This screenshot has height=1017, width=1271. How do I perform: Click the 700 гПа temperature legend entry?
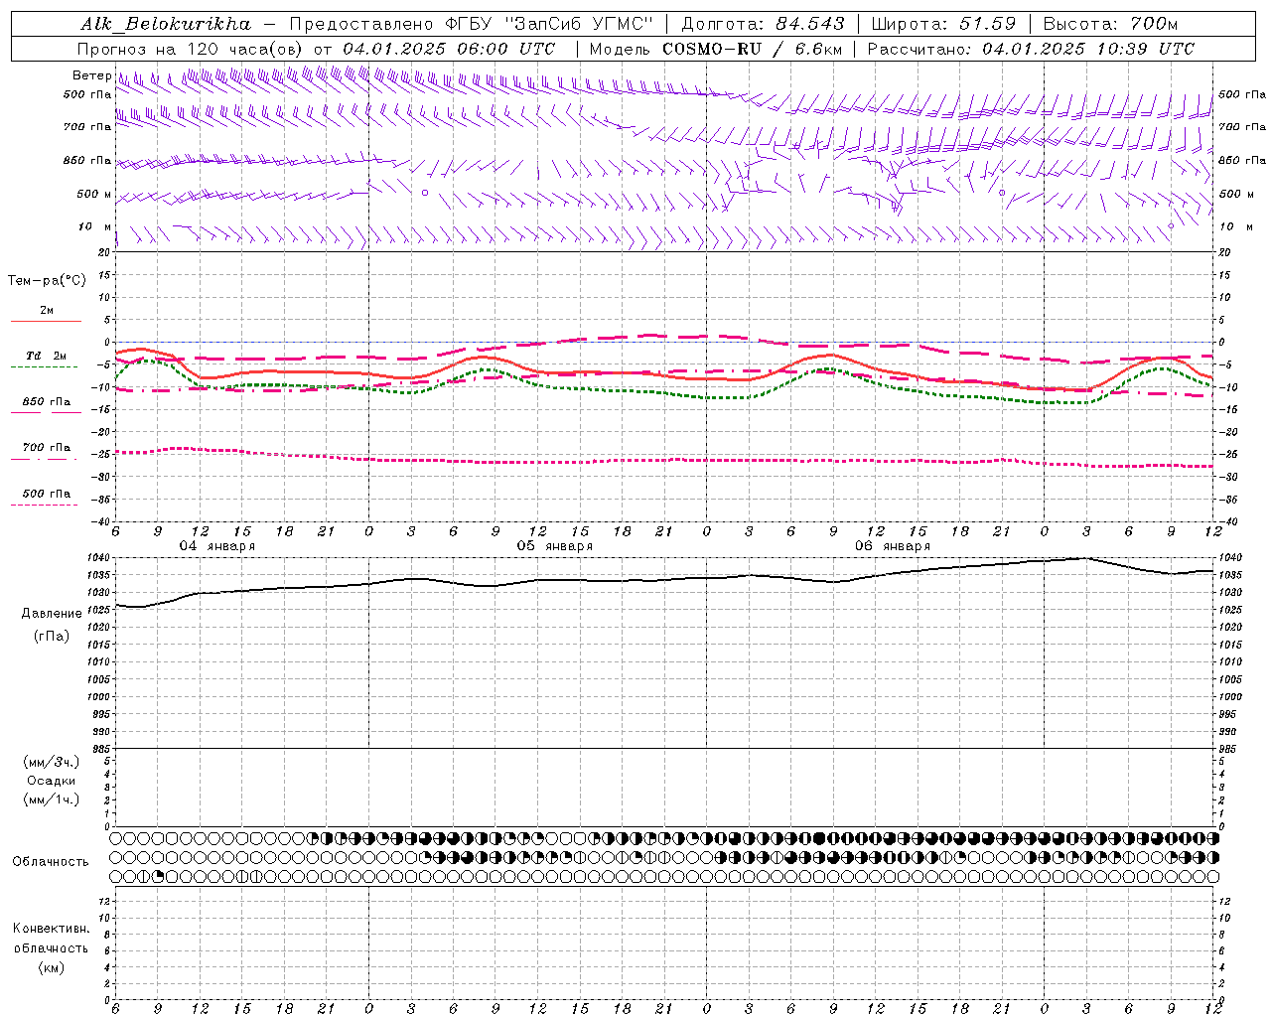[47, 448]
